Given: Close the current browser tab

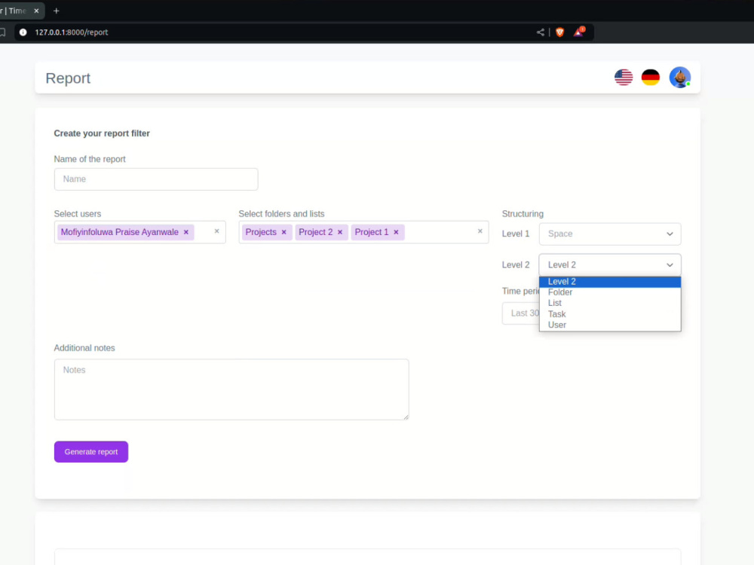Looking at the screenshot, I should (36, 11).
